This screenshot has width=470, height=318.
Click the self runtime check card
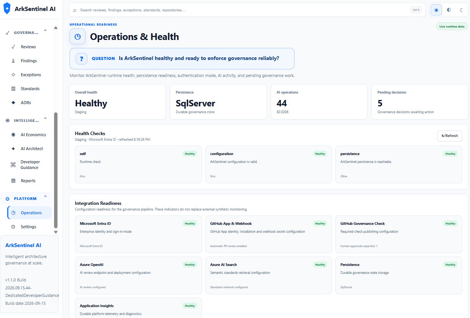[x=138, y=164]
